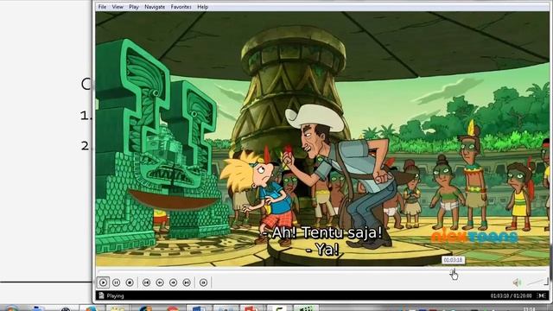Open the Favorites menu
Screen dimensions: 553x311
[x=181, y=7]
